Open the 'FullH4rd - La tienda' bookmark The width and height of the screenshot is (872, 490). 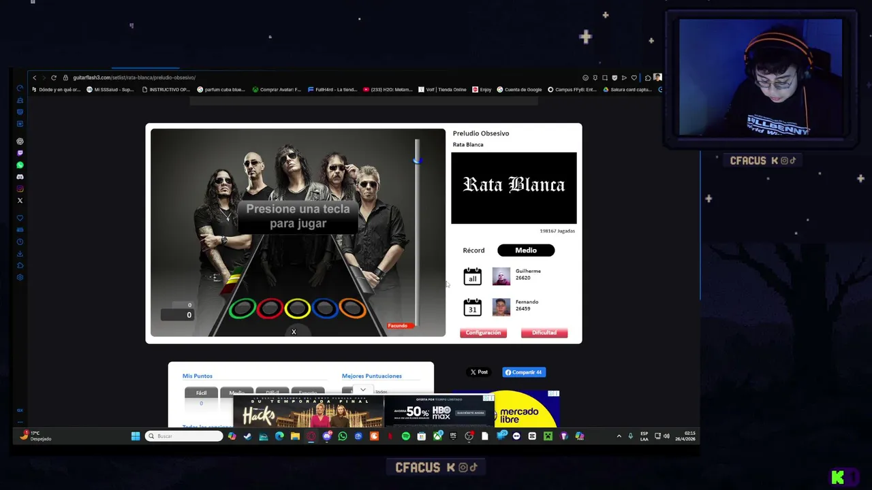coord(332,89)
